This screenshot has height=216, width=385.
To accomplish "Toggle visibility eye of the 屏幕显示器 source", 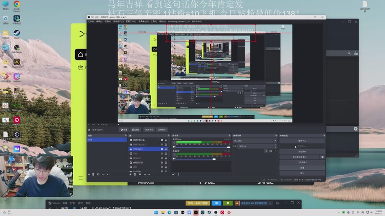I will 162,162.
